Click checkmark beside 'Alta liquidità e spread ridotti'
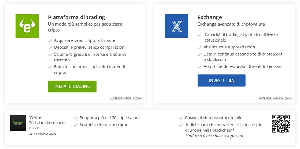 (200, 47)
